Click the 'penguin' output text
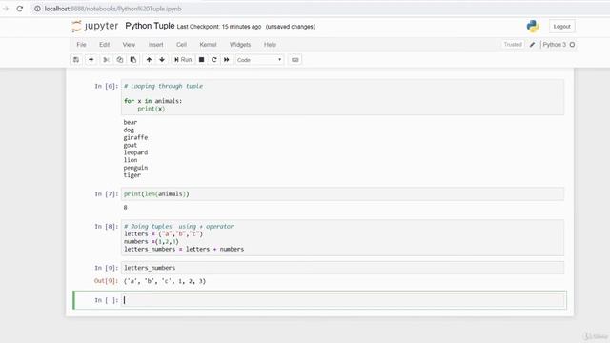 click(x=135, y=168)
